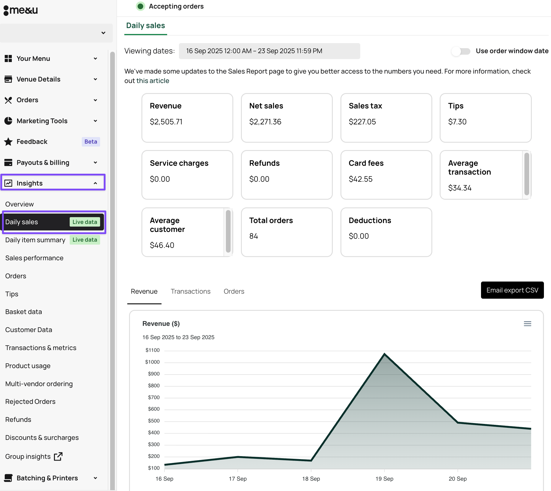
Task: Click the Your Menu grid icon
Action: coord(8,58)
